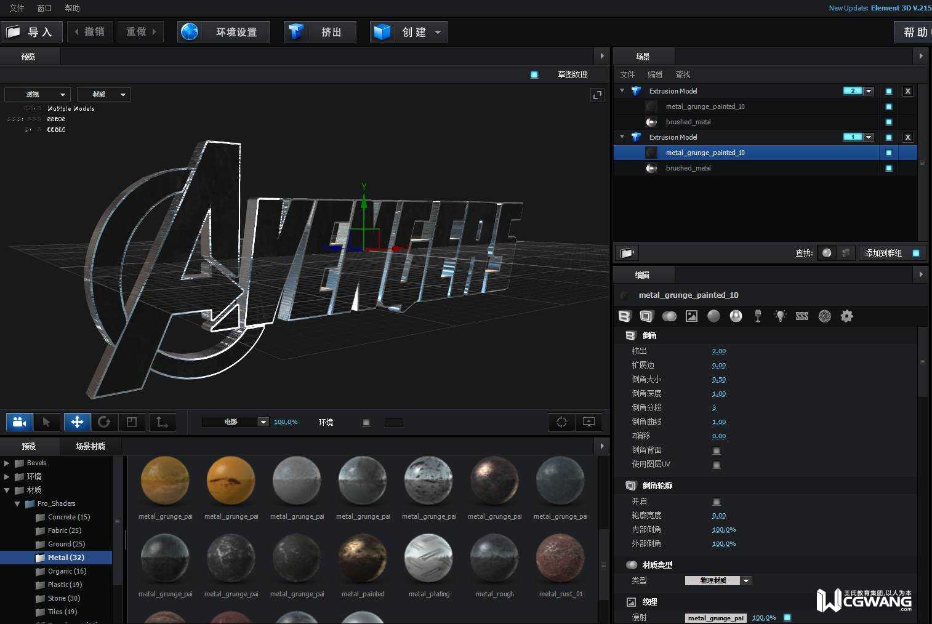The image size is (932, 624).
Task: Open the group number 2 dropdown on first Extrusion Model
Action: coord(869,91)
